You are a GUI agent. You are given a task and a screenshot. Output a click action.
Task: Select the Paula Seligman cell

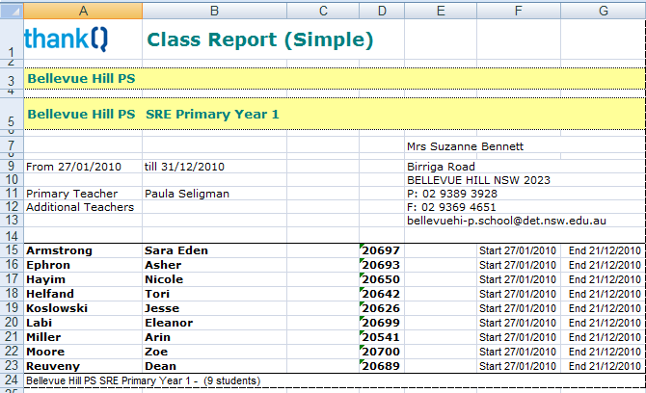pyautogui.click(x=187, y=194)
